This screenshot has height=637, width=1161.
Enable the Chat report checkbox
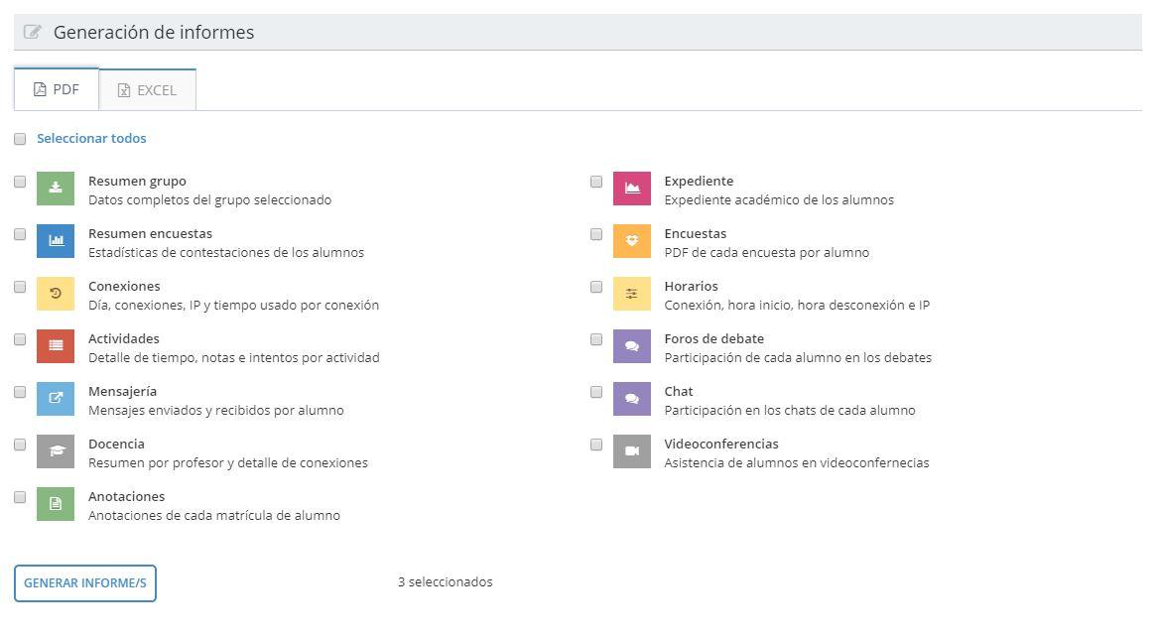click(596, 392)
